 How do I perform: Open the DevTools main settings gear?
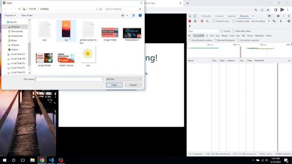pyautogui.click(x=278, y=16)
